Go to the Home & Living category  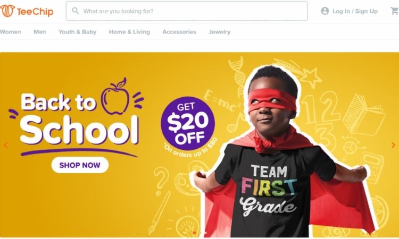pos(129,32)
